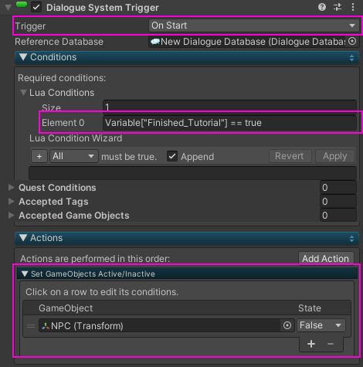
Task: Collapse the Conditions foldout
Action: click(x=23, y=57)
